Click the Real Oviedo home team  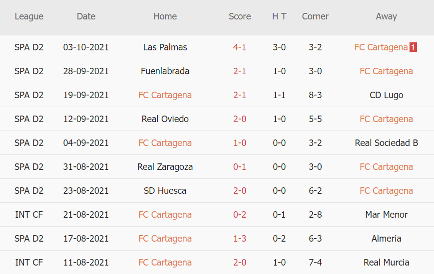165,119
